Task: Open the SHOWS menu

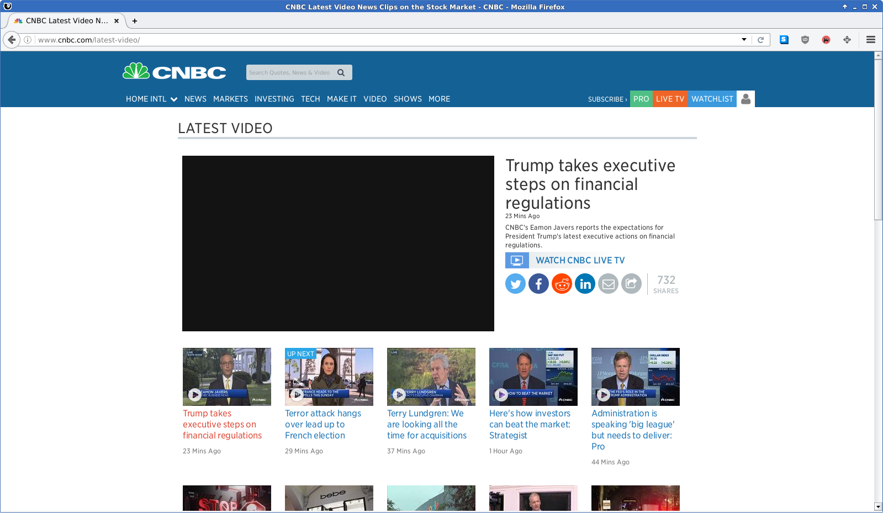Action: pos(408,99)
